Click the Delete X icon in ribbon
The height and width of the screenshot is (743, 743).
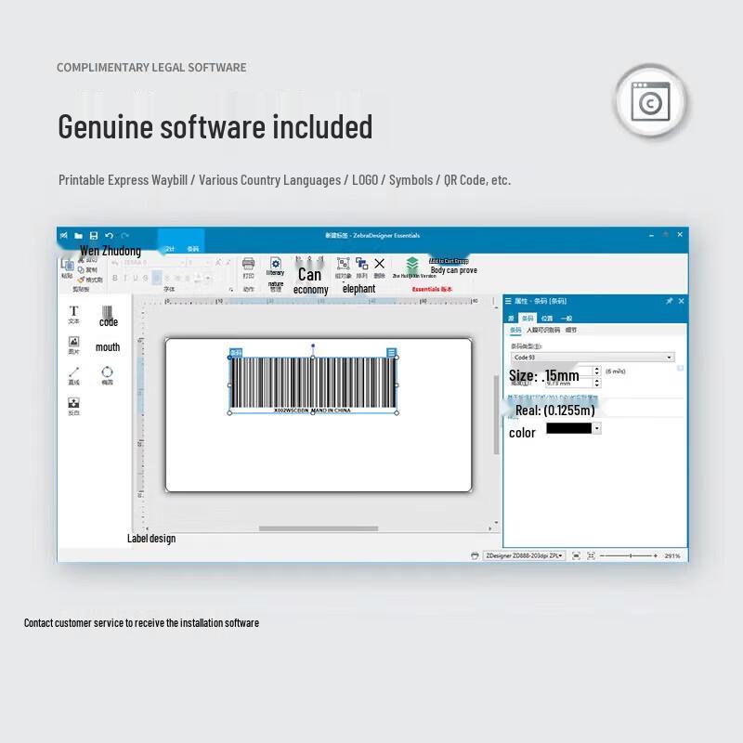[x=379, y=265]
